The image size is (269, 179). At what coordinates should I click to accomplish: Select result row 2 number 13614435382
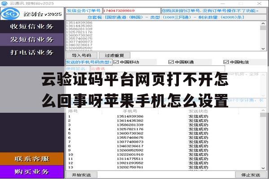tap(130, 120)
